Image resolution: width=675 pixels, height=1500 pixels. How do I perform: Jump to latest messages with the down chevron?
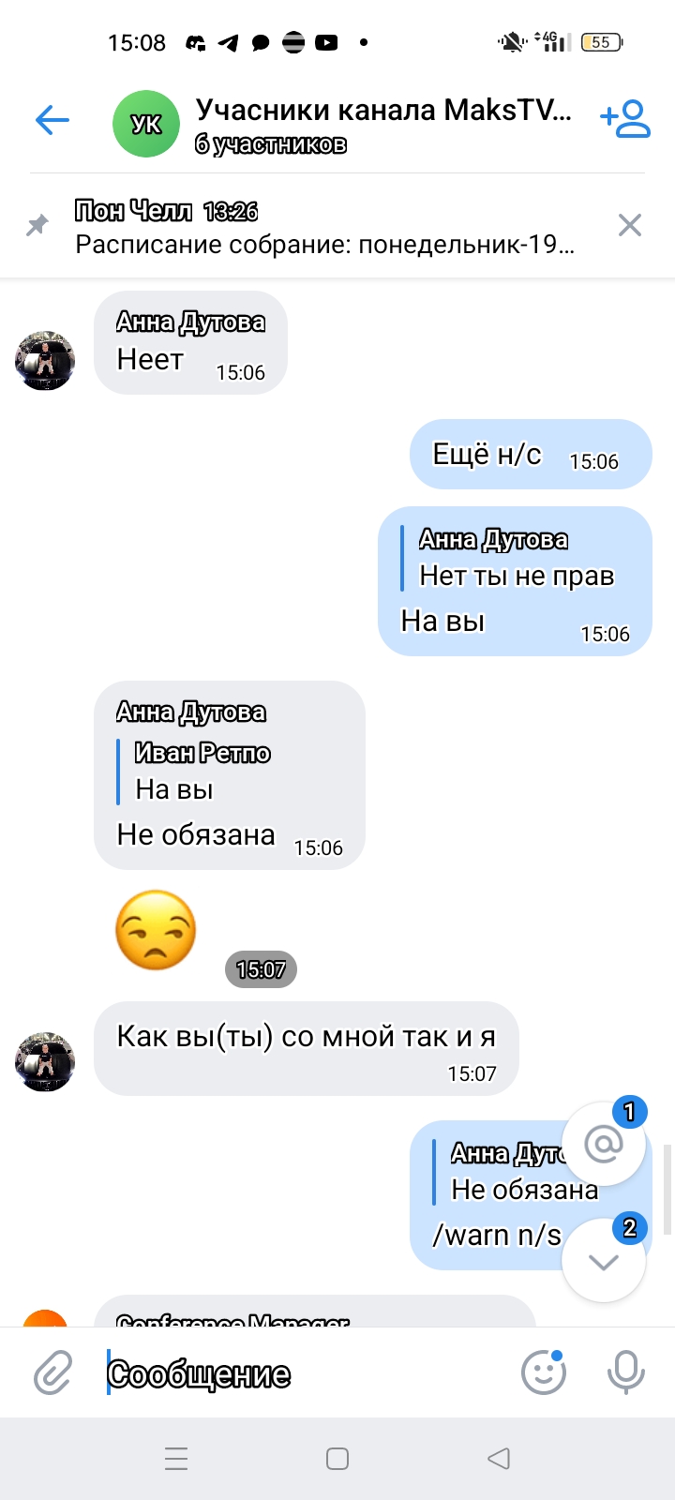(604, 1261)
